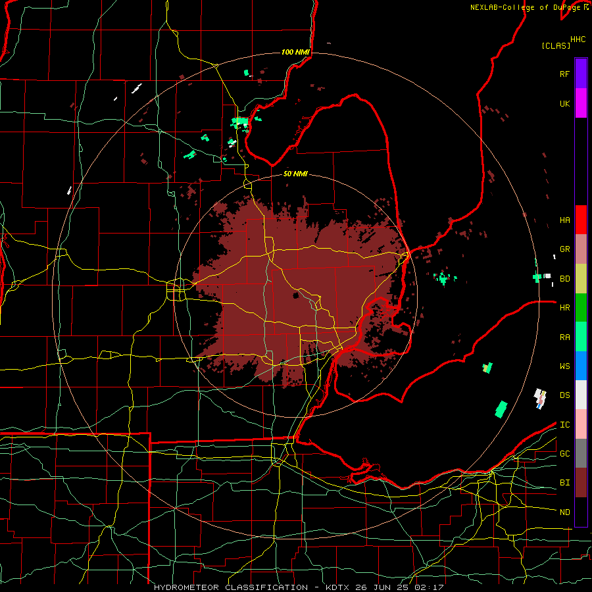Click the IC pink legend swatch
This screenshot has height=592, width=592.
click(x=581, y=424)
